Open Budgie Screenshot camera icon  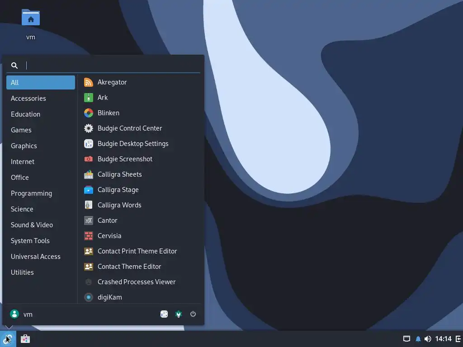89,159
